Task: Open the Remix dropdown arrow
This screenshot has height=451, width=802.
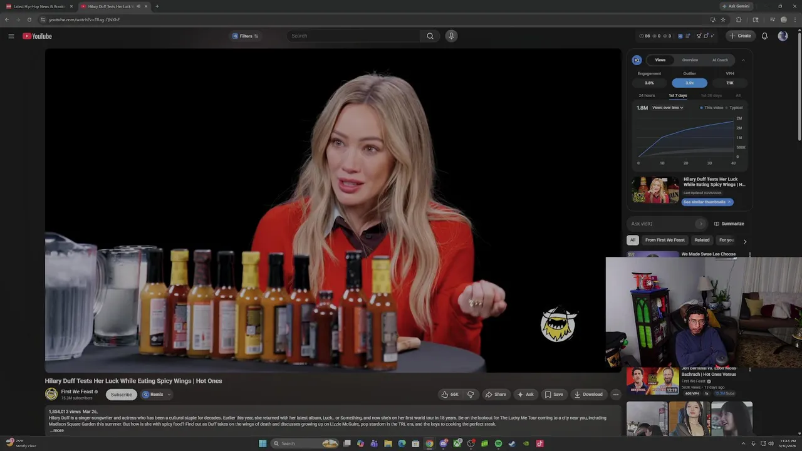Action: pos(169,395)
